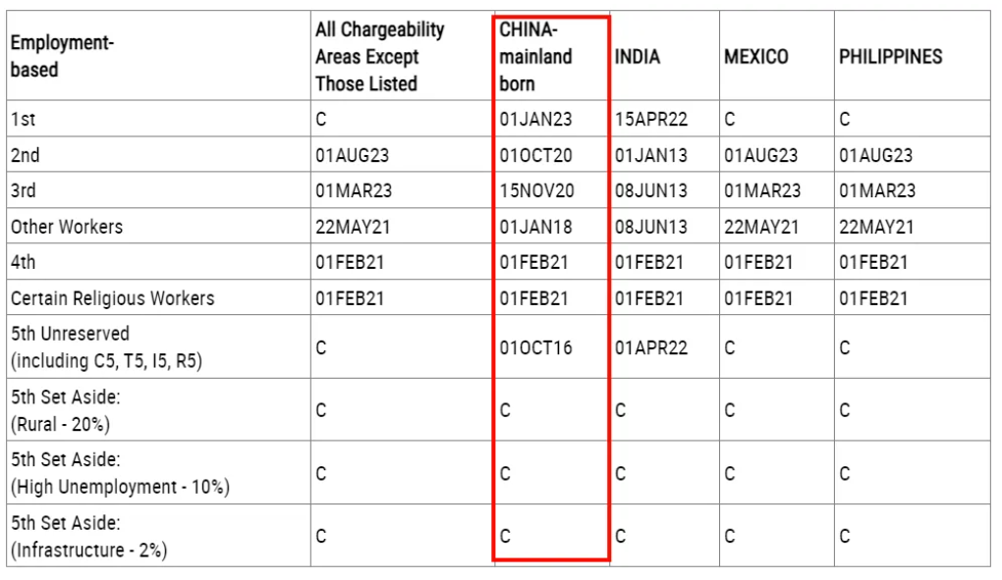Click the 5th Set Aside Rural 20% label
This screenshot has width=1002, height=580.
[65, 410]
